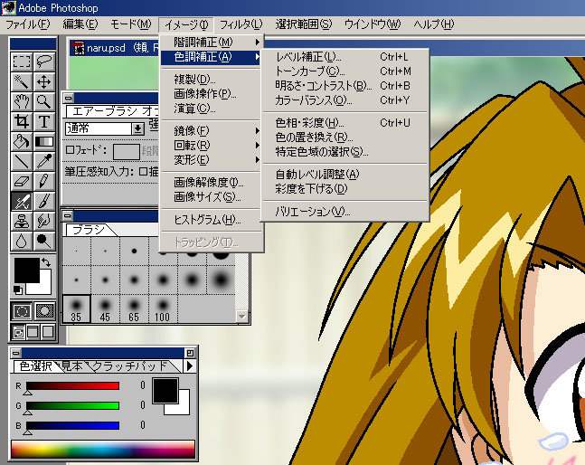585x465 pixels.
Task: Select the Line tool
Action: pos(22,161)
